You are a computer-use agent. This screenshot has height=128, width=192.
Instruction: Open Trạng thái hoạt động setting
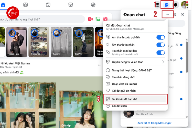click(135, 70)
